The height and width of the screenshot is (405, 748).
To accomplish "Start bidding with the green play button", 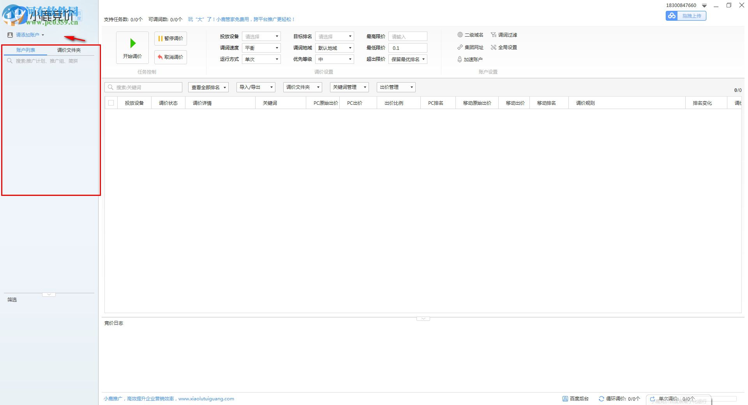I will coord(132,48).
